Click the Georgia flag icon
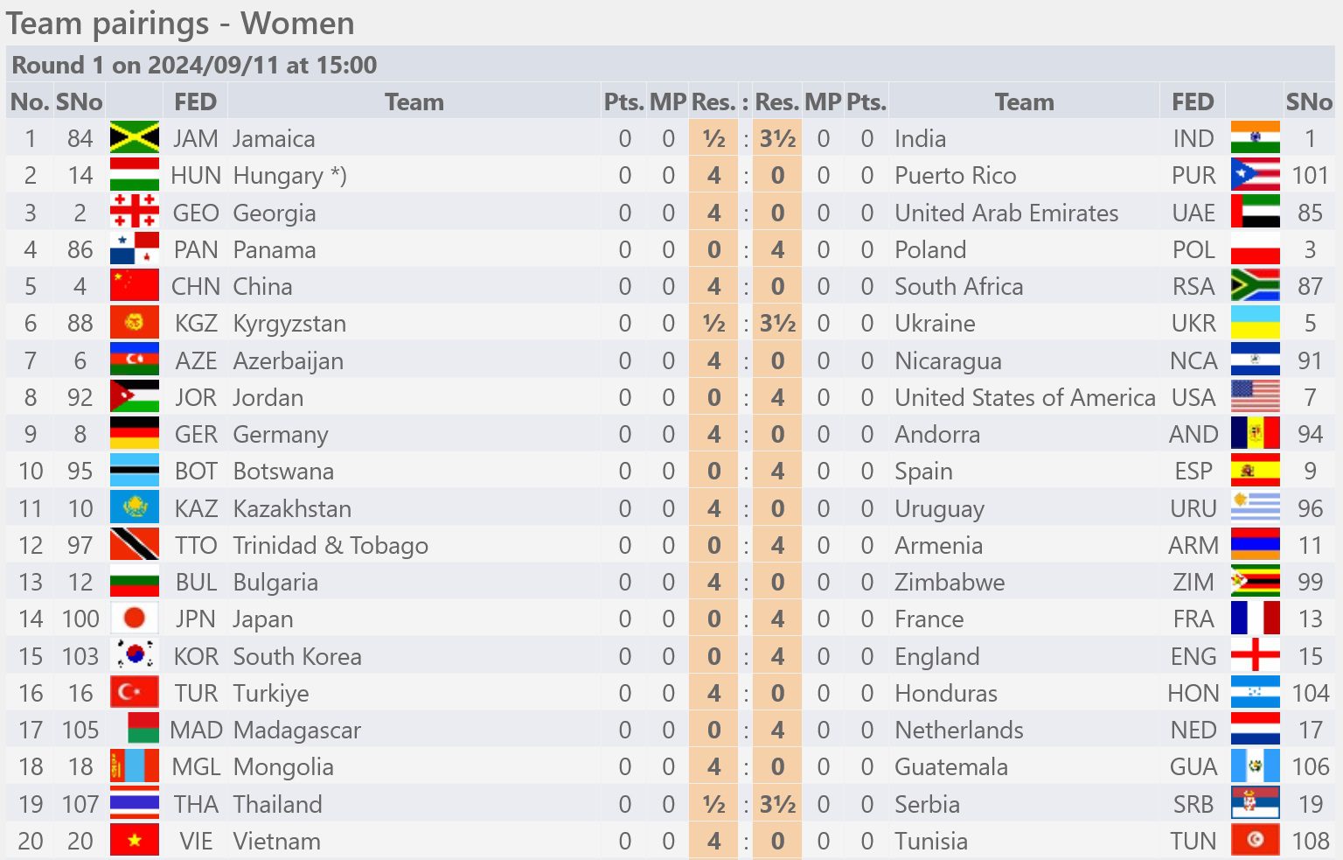Screen dimensions: 1343x860 [x=135, y=213]
